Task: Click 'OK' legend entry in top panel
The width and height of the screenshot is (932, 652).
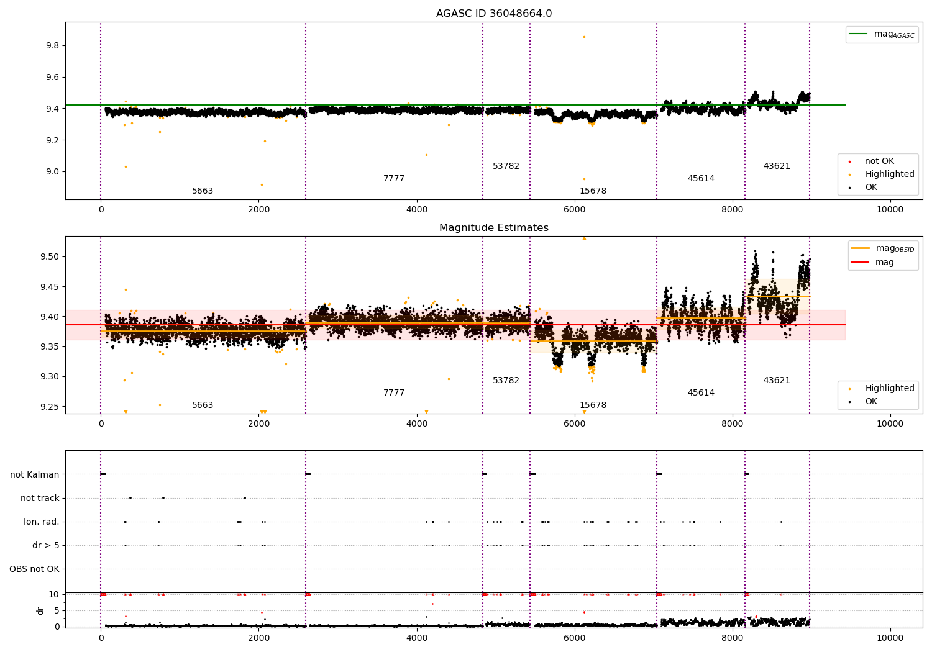Action: click(x=871, y=188)
